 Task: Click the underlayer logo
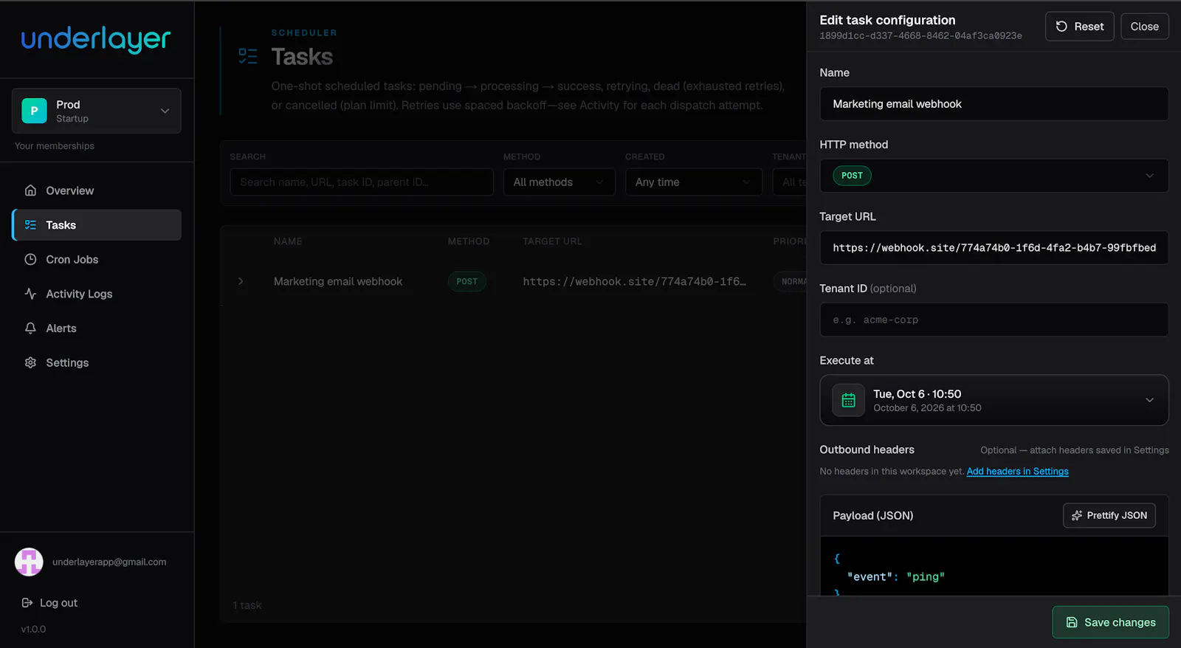96,40
